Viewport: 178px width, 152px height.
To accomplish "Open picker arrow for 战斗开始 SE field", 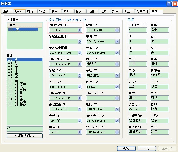I will [x=117, y=98].
